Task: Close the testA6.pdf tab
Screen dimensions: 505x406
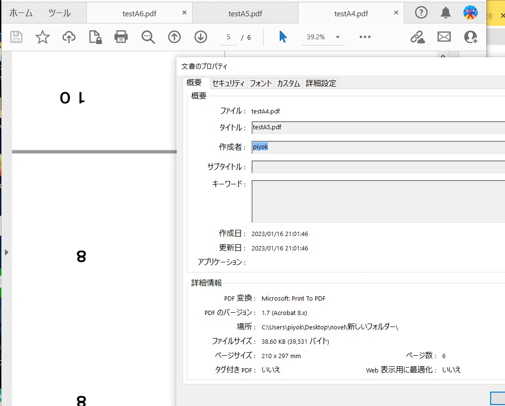Action: click(x=184, y=12)
